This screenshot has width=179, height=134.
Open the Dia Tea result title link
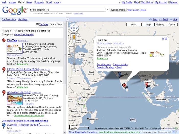12,40
